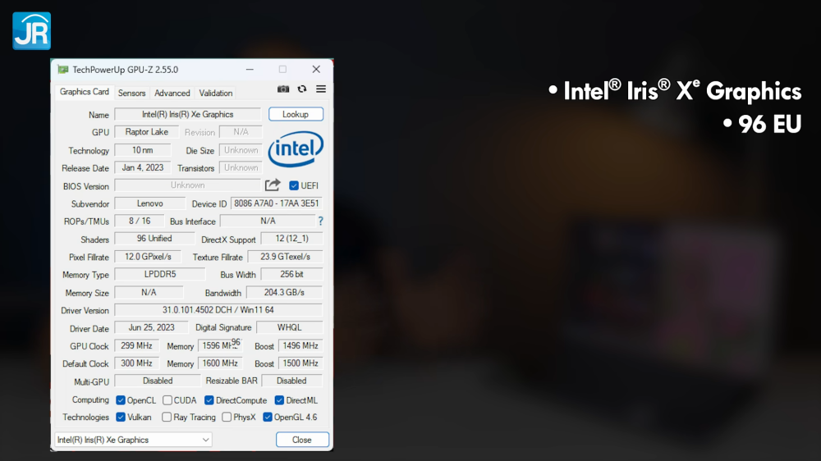The height and width of the screenshot is (461, 821).
Task: Toggle the CUDA checkbox
Action: click(x=167, y=400)
